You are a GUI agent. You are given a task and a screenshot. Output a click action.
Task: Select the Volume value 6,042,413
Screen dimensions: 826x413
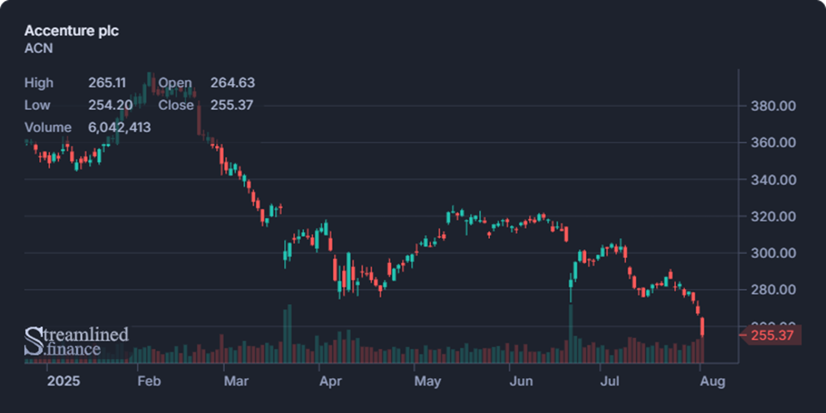tap(119, 127)
